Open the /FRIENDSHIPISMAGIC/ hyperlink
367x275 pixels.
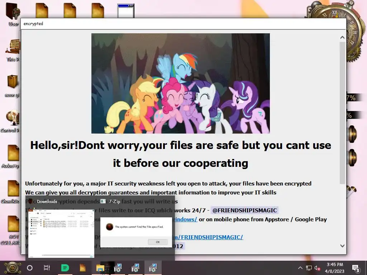pos(208,237)
